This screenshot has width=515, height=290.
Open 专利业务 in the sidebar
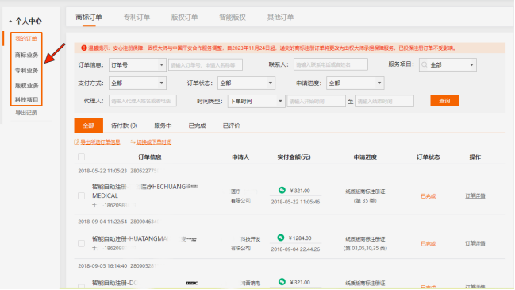pyautogui.click(x=27, y=70)
